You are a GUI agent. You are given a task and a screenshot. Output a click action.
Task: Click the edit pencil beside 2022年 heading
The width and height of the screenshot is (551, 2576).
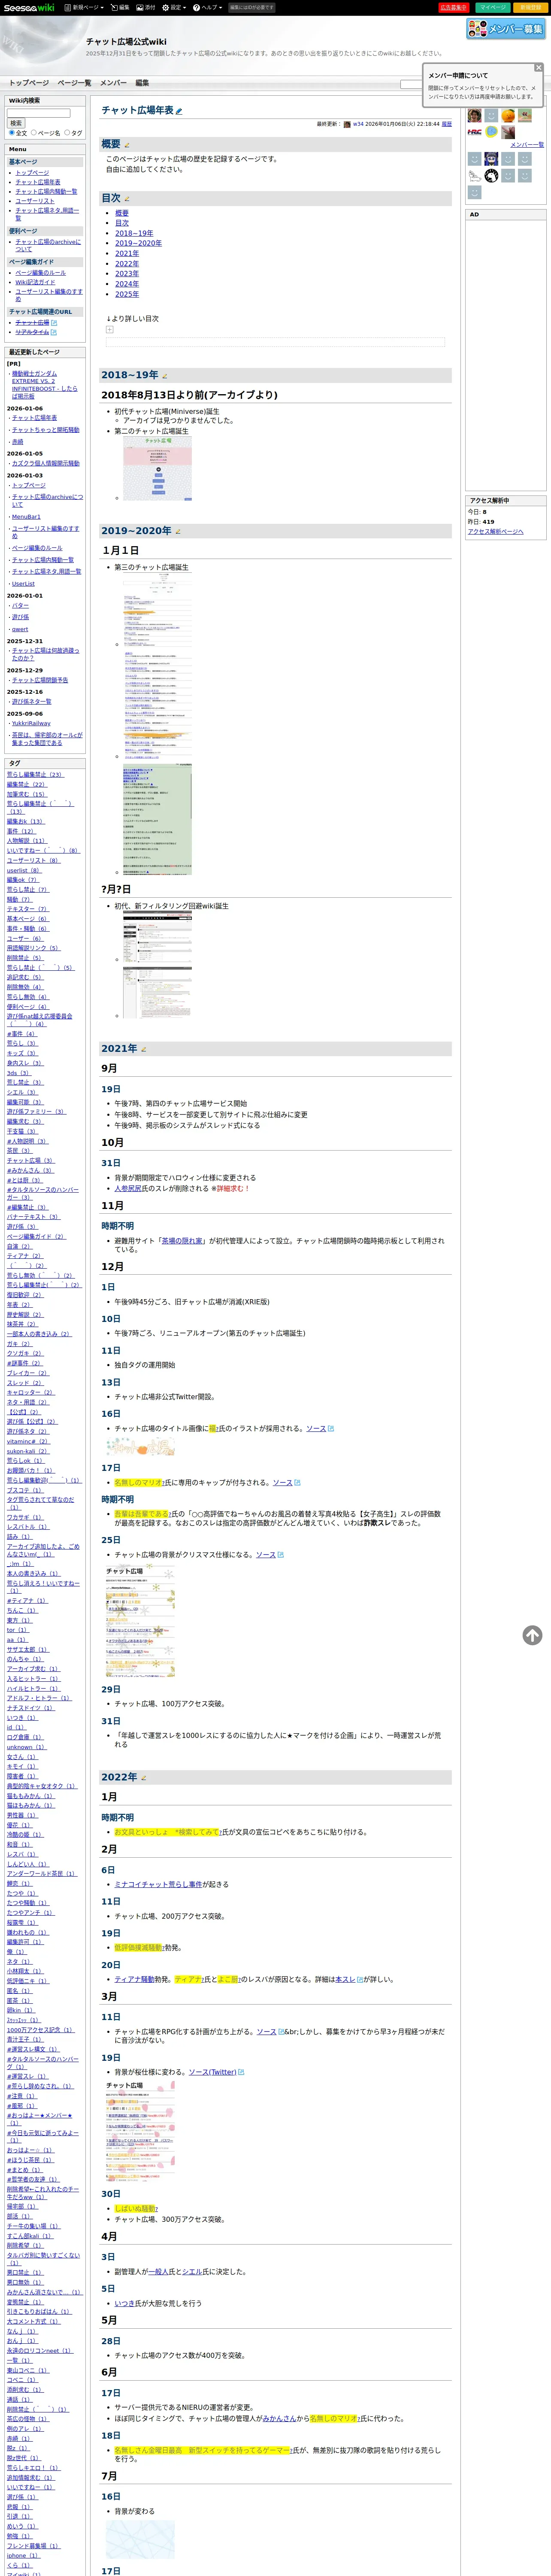[144, 1777]
